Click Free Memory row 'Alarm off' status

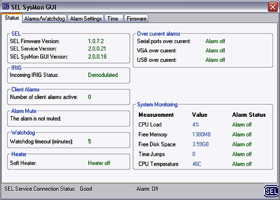coord(242,134)
